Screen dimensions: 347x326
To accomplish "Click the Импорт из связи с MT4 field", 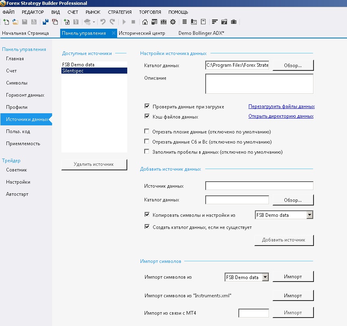I will 254,313.
